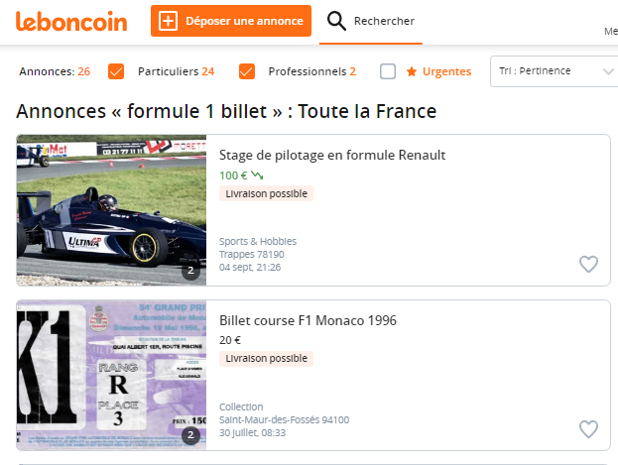Click the Déposer une annonce button
618x465 pixels.
[x=231, y=21]
